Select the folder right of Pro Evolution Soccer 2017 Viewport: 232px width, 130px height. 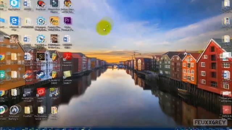coord(54,110)
